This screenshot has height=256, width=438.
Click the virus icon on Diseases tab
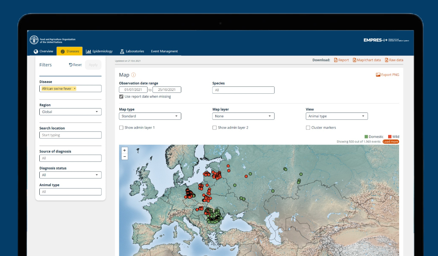(x=62, y=52)
